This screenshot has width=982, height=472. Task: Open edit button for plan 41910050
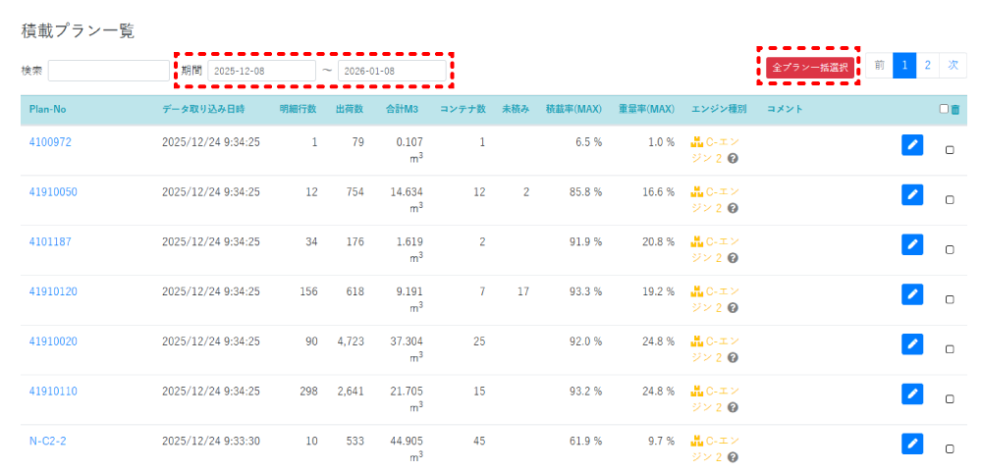[x=912, y=194]
